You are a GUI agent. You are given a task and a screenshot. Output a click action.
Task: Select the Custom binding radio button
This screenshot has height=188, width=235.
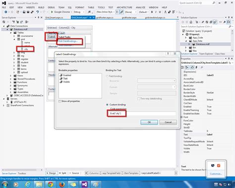(107, 105)
